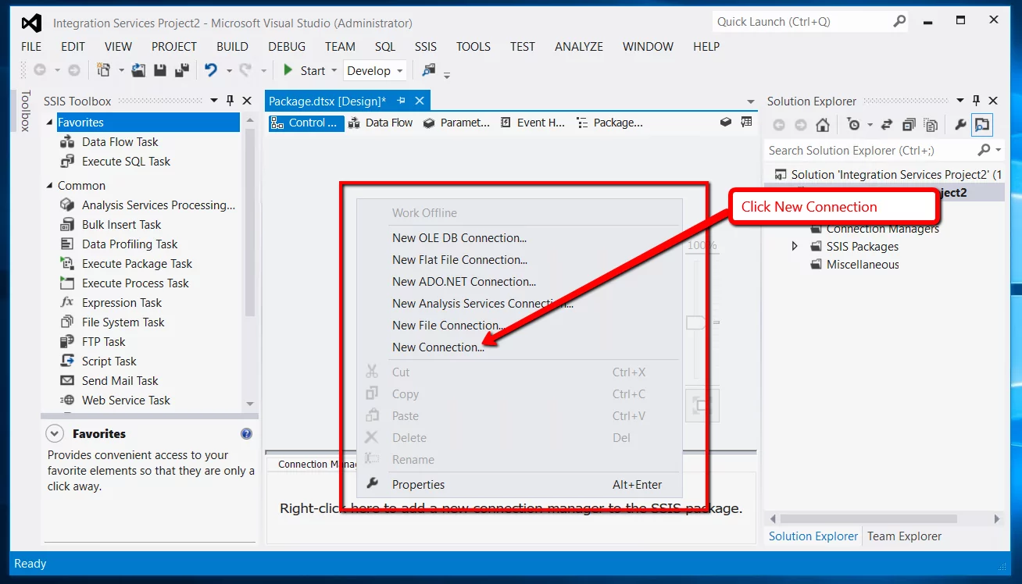Open the SSIS Toolbox window options arrow

point(214,101)
